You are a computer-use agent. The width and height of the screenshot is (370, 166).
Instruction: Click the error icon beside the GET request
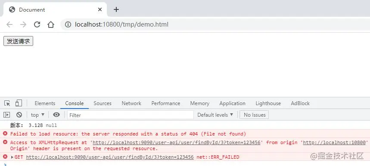(x=5, y=157)
